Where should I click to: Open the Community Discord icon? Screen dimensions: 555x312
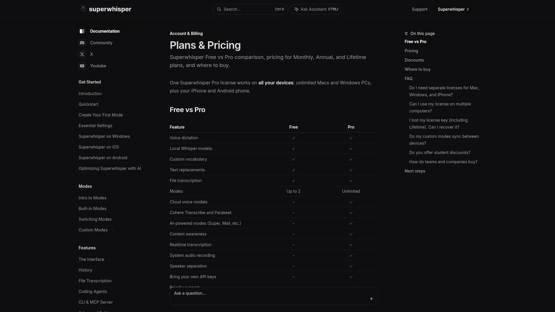tap(82, 43)
